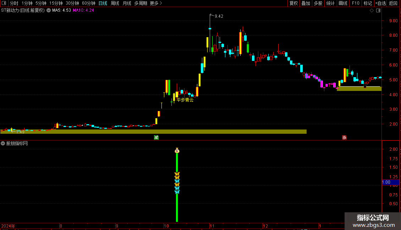Screen dimensions: 401x230
Task: Expand the 更多 periods menu
Action: coord(156,3)
